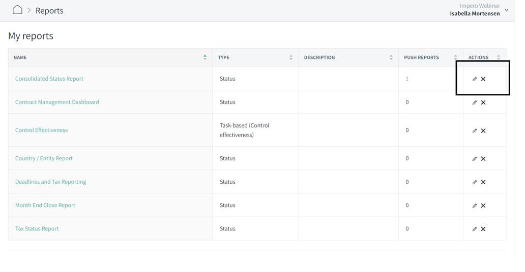Edit the Contract Management Dashboard report
The width and height of the screenshot is (525, 272).
click(x=474, y=103)
